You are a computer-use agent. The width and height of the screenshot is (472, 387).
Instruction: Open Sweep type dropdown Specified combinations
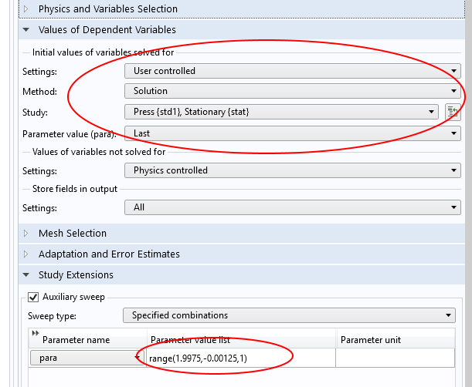(289, 315)
